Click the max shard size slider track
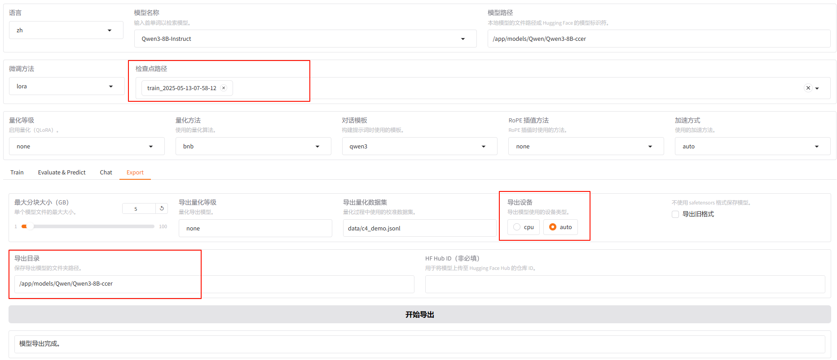The width and height of the screenshot is (837, 360). [90, 226]
